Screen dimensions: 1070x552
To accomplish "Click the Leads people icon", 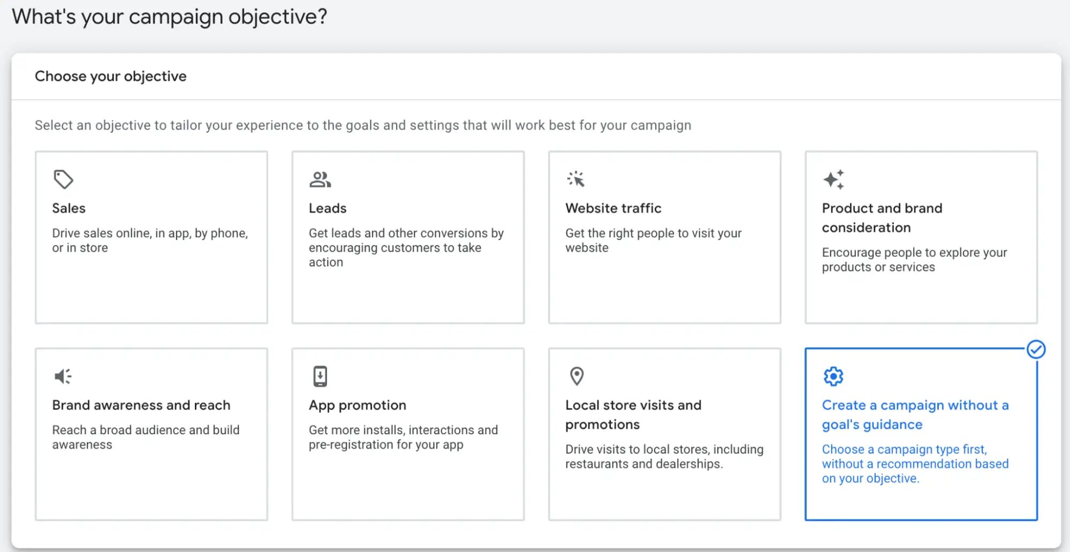I will [320, 179].
